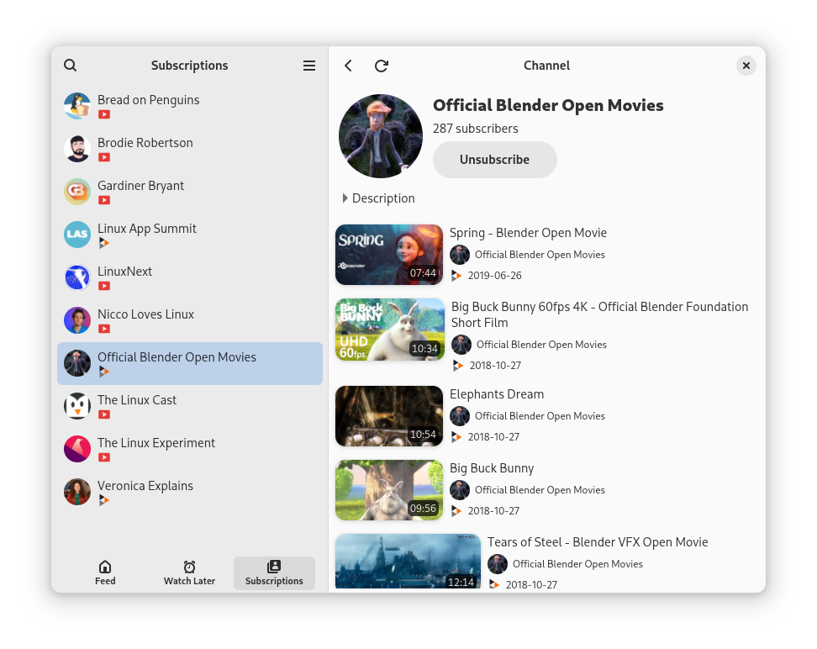Click channel name under Elephants Dream

coord(540,416)
